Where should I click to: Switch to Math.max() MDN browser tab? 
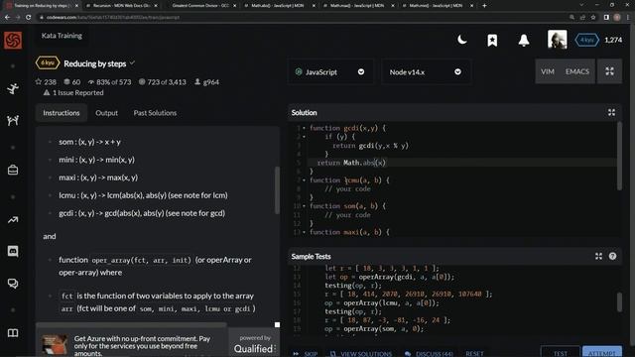pyautogui.click(x=358, y=6)
